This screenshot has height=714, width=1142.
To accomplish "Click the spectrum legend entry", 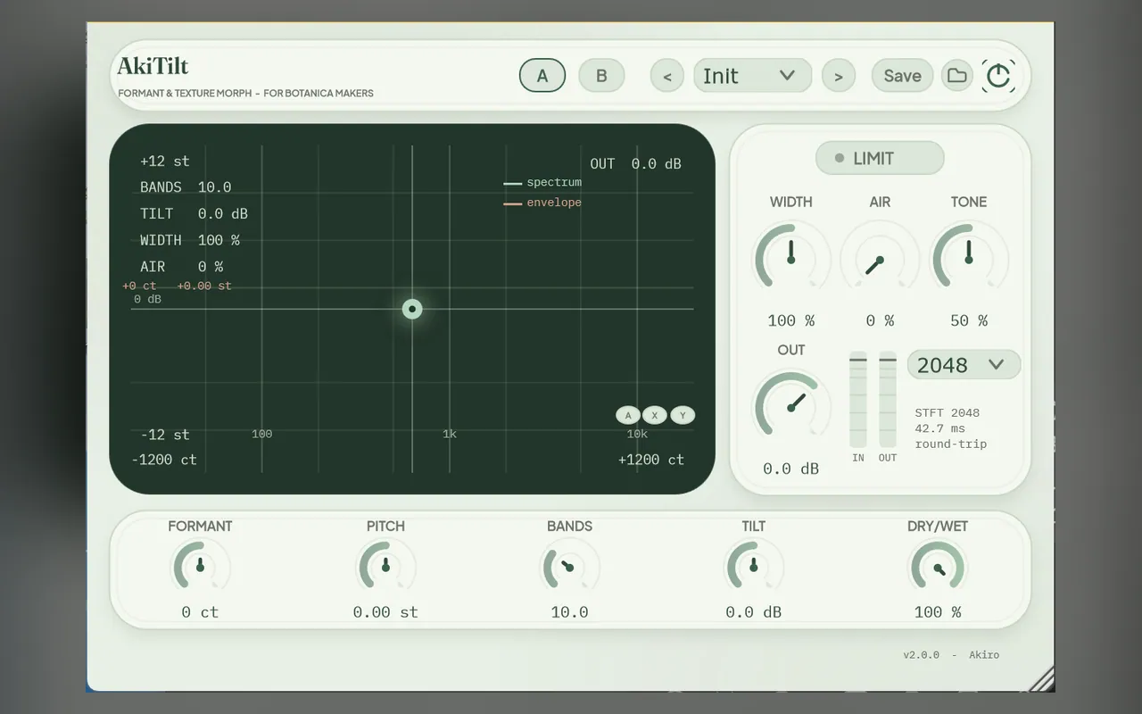I will (x=542, y=182).
